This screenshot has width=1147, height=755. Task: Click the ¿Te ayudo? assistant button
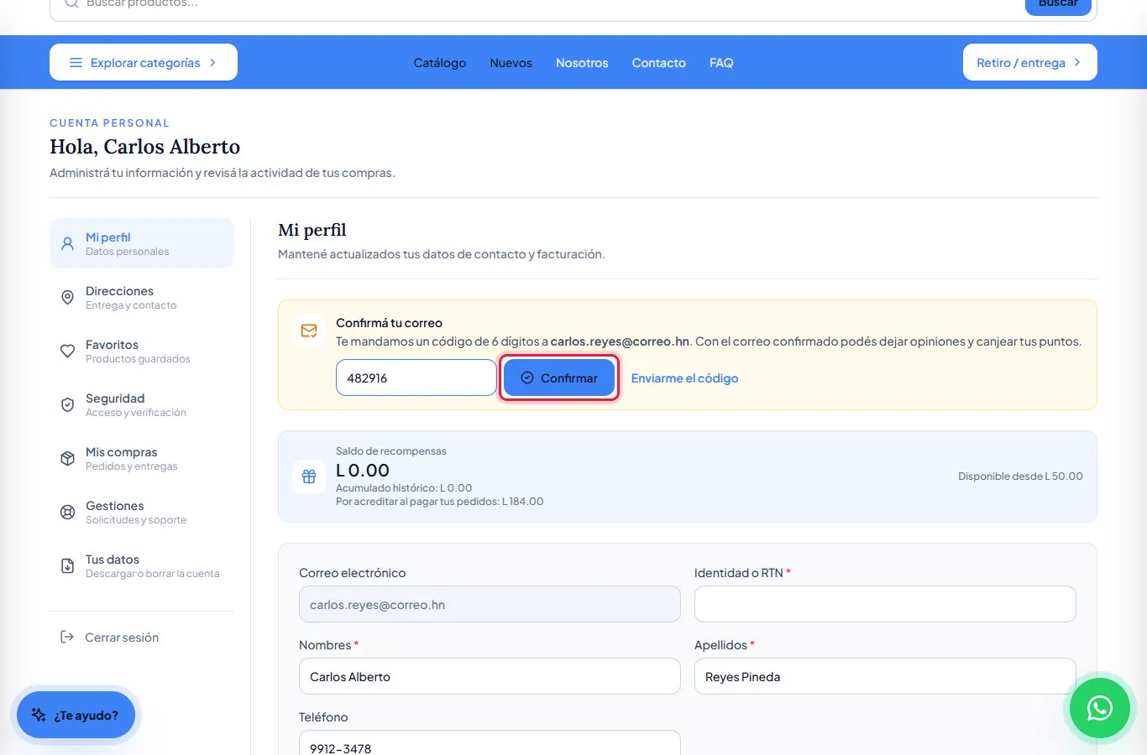pyautogui.click(x=76, y=715)
